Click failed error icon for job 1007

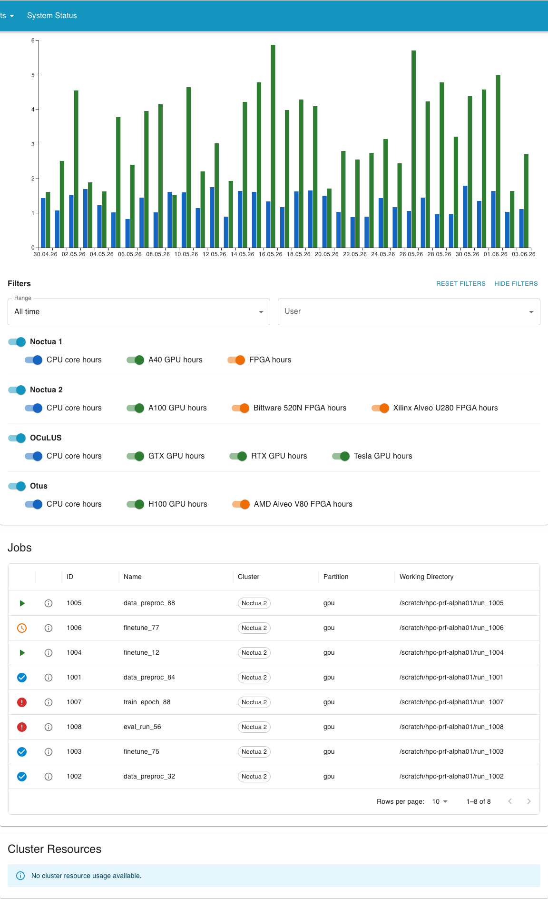(22, 702)
